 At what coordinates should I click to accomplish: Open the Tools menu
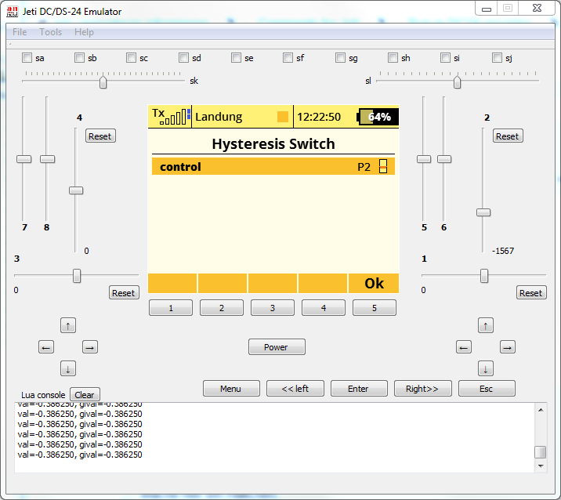[50, 32]
